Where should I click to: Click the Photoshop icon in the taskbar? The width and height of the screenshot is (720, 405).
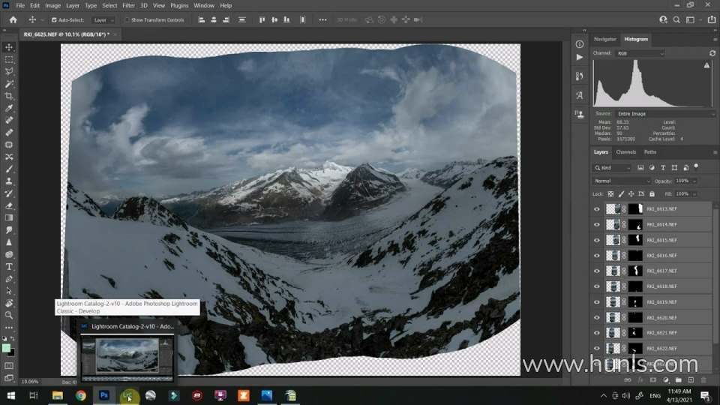click(104, 395)
